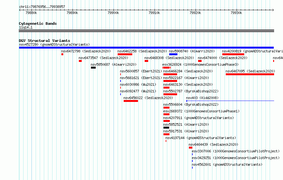Select nsv4562601 (gnomADStructuralVariants) label

click(x=227, y=164)
